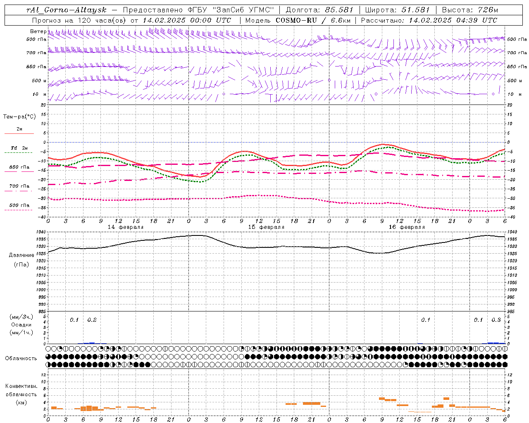
Task: Click the Модель COSMO-RU / 6.6км label
Action: click(298, 20)
